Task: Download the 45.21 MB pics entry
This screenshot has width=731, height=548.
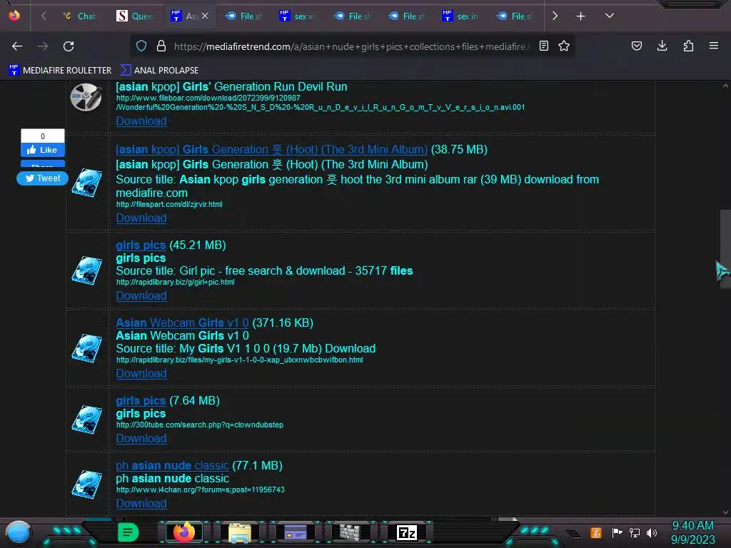Action: point(141,296)
